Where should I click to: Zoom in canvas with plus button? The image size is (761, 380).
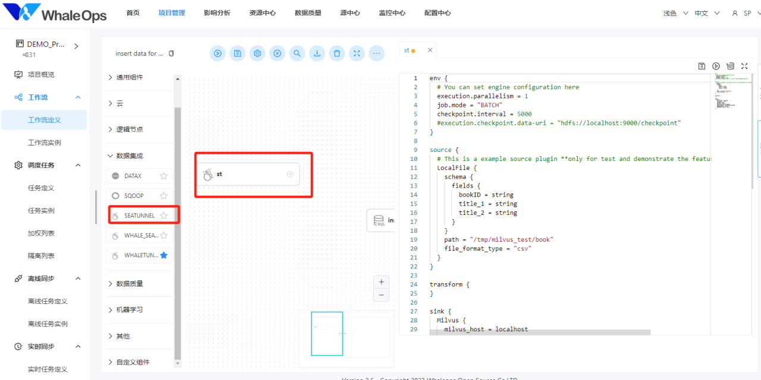[381, 281]
